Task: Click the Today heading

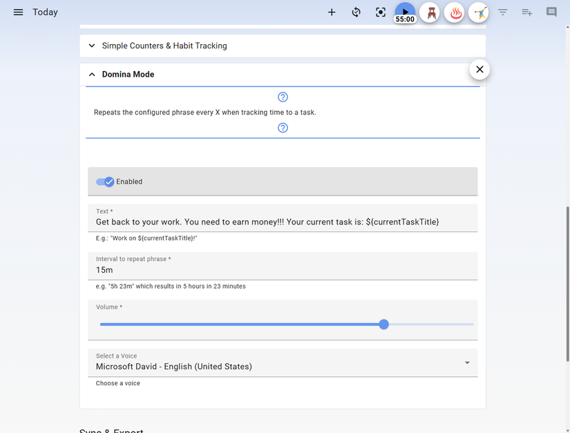Action: pyautogui.click(x=45, y=12)
